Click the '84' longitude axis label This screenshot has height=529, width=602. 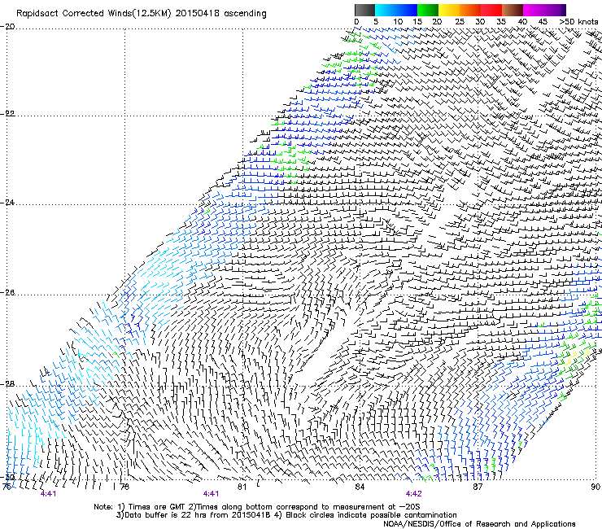click(x=360, y=487)
